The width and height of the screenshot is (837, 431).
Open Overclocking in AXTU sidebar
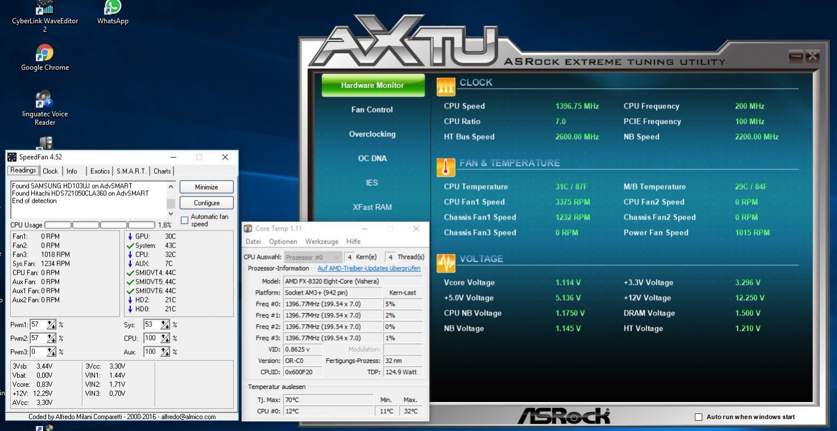point(372,134)
